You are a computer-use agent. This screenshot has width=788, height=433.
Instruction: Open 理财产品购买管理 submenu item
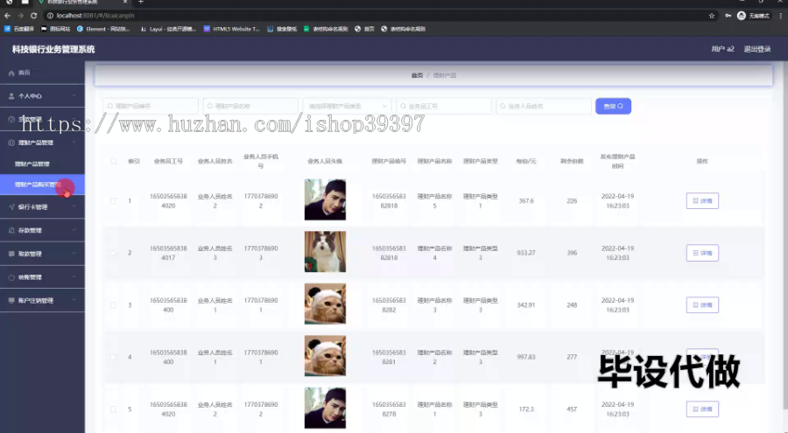[42, 185]
